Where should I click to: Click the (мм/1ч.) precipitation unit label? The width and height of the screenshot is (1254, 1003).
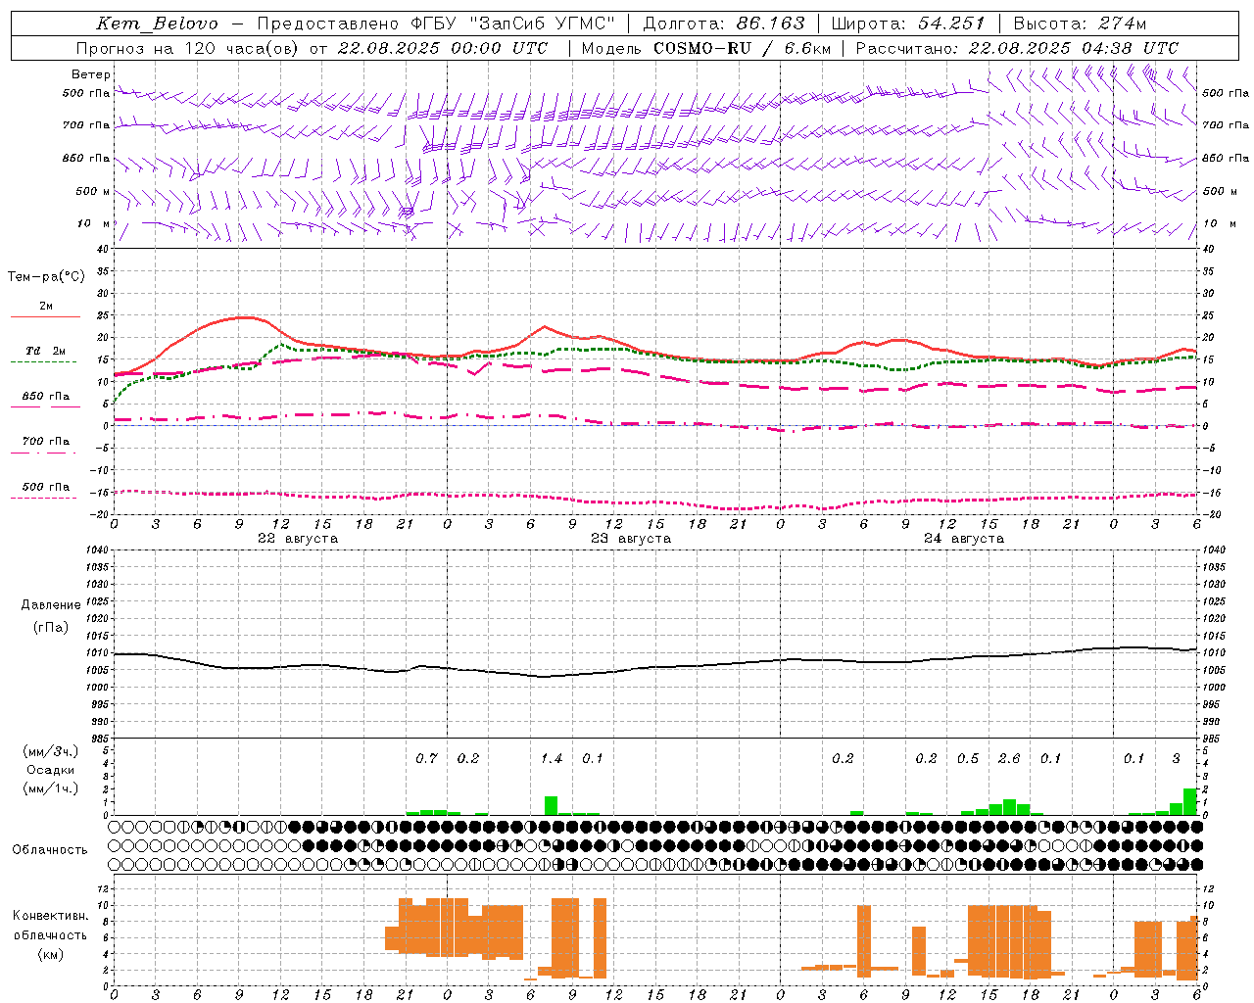coord(51,788)
